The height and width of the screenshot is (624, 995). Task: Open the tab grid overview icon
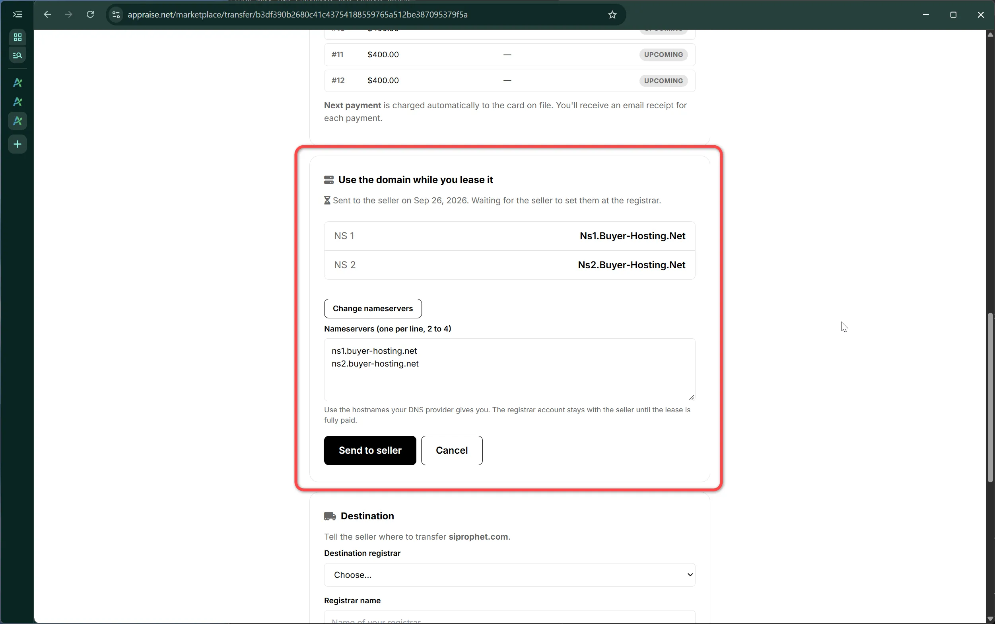17,37
